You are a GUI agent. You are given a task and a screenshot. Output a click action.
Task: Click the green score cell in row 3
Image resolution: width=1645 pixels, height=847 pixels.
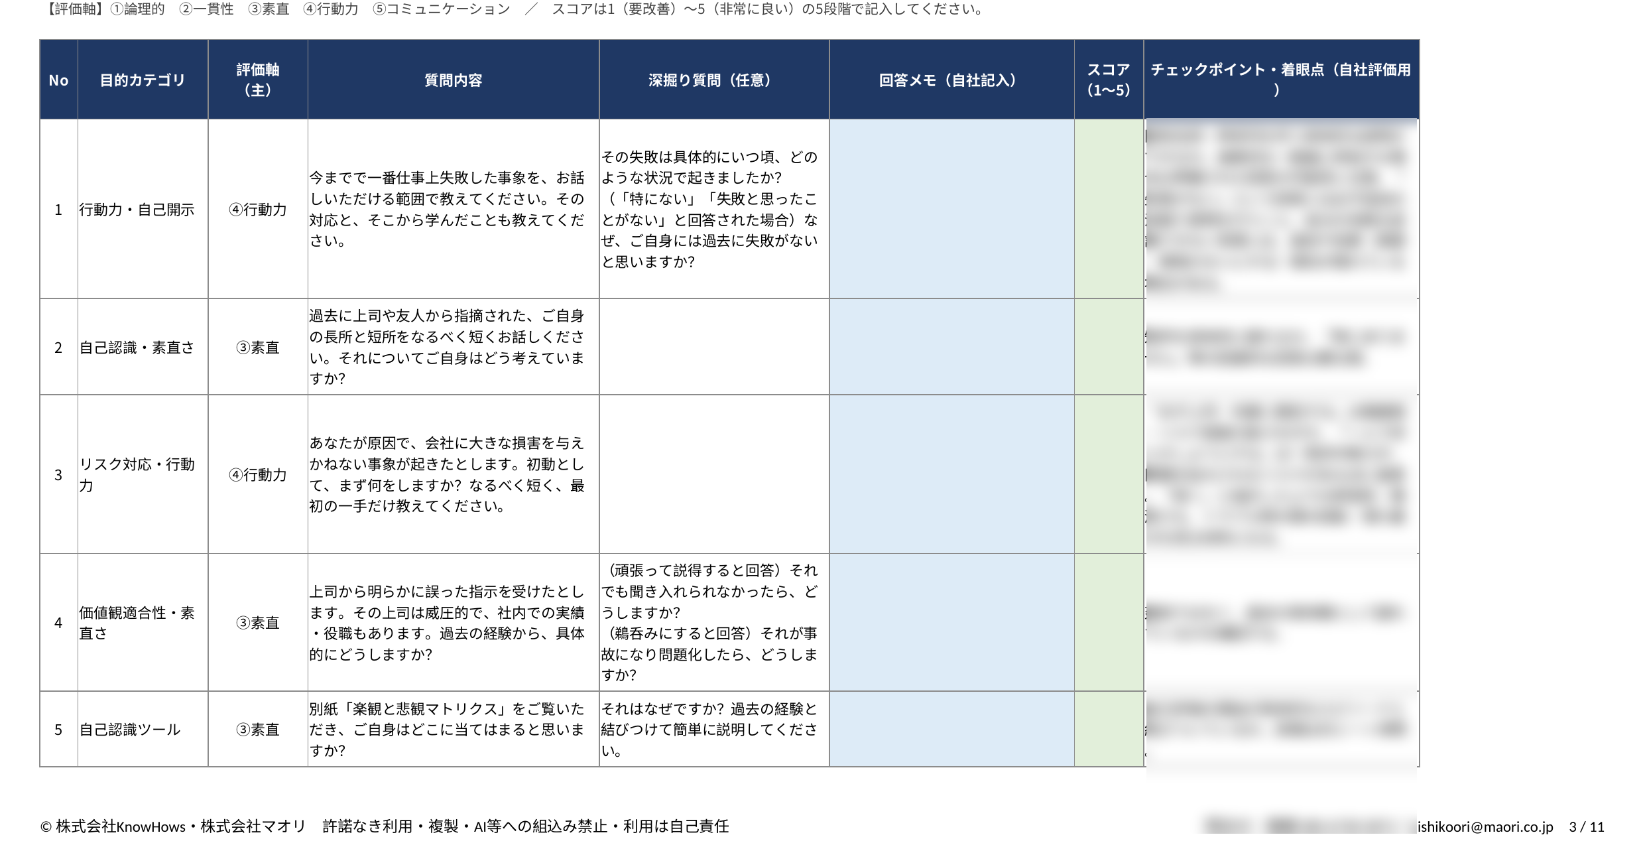[1109, 474]
